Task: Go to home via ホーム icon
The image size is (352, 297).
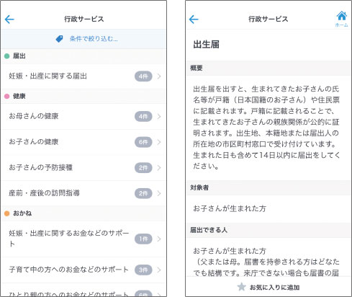Action: [x=341, y=19]
